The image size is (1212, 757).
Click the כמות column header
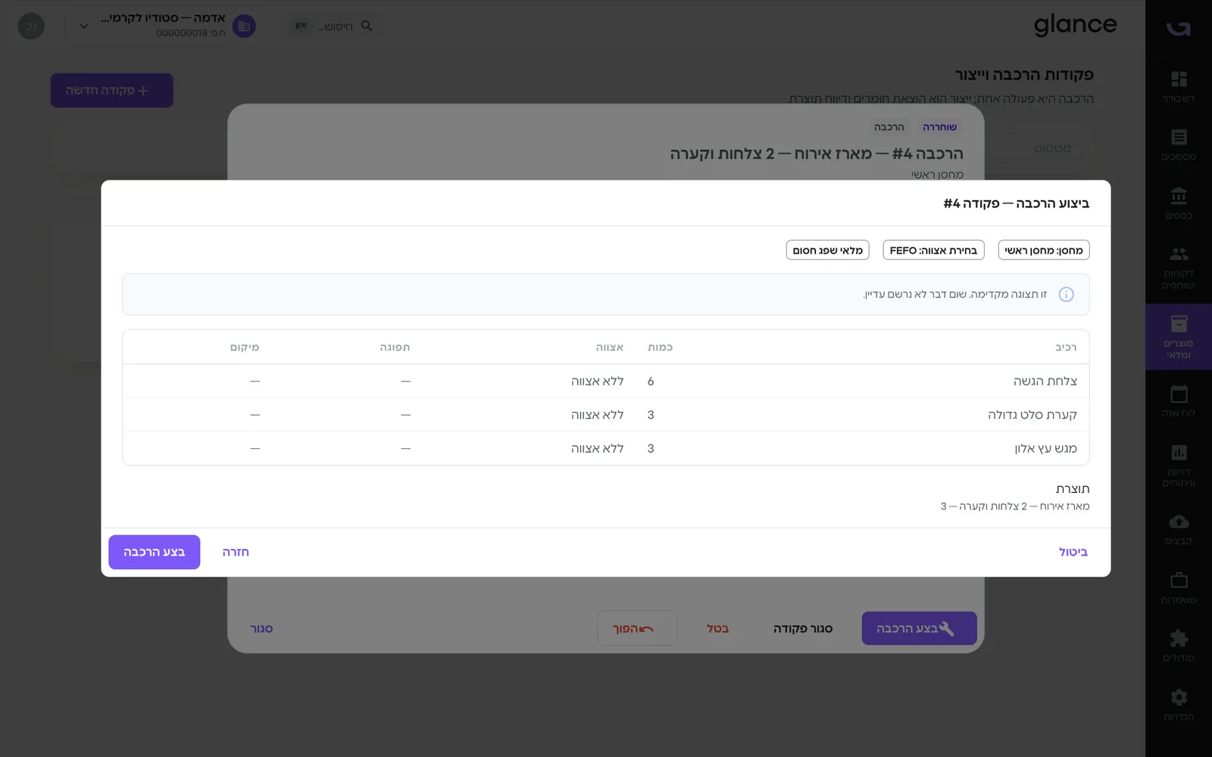tap(660, 347)
